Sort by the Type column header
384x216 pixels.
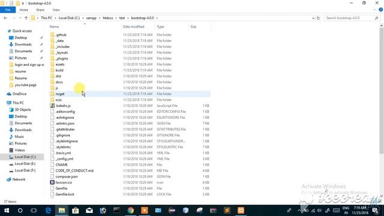tap(160, 26)
